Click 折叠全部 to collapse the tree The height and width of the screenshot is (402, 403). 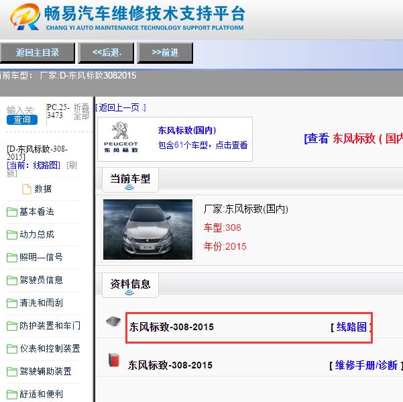pyautogui.click(x=81, y=111)
